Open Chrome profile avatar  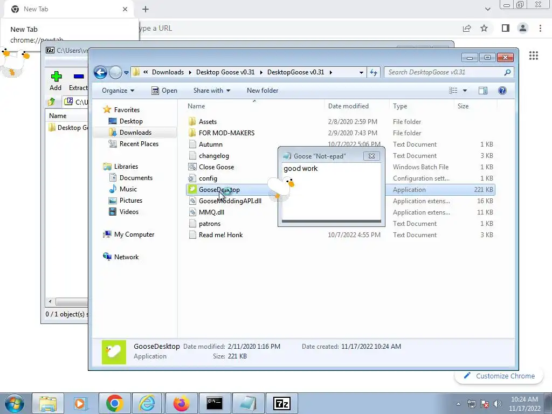coord(523,28)
